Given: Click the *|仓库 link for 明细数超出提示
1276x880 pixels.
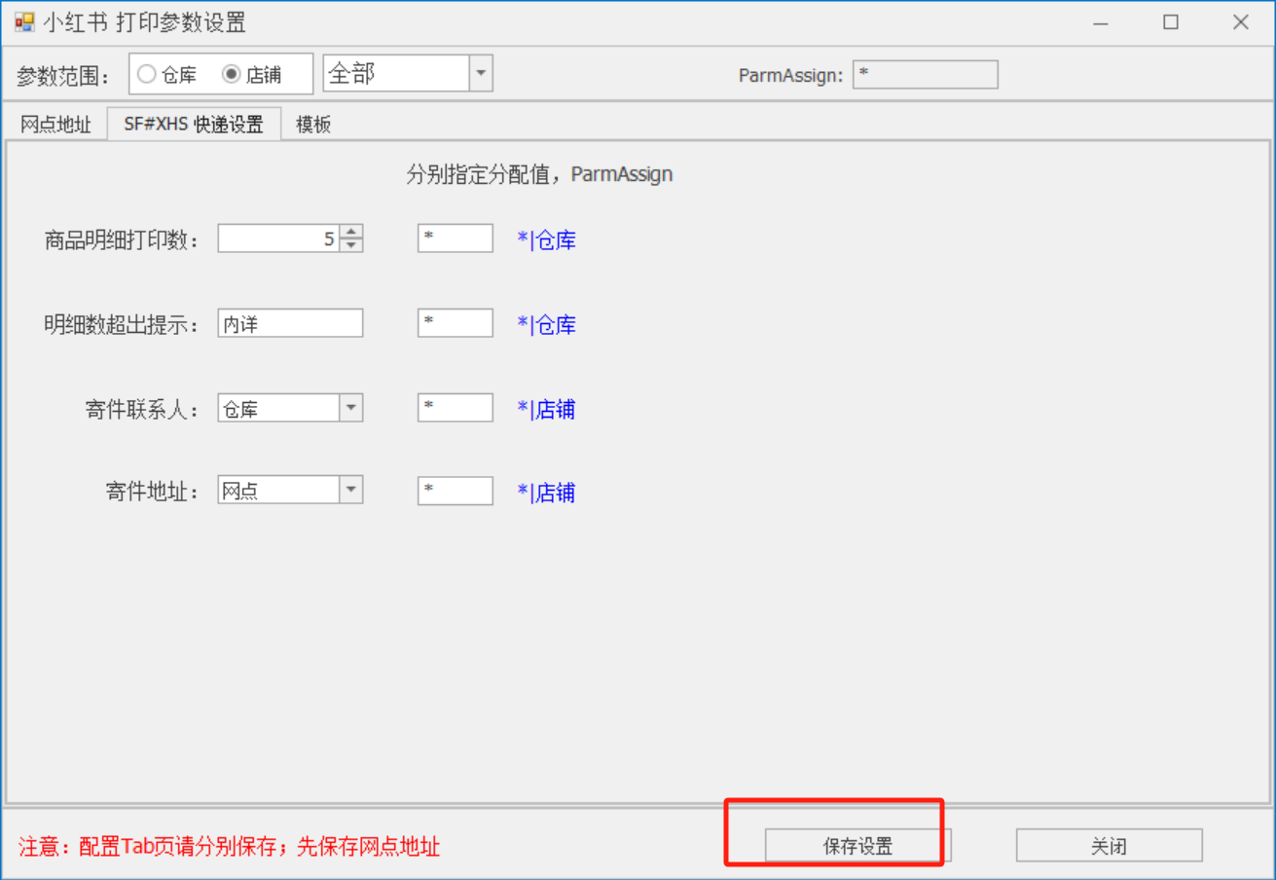Looking at the screenshot, I should 546,325.
